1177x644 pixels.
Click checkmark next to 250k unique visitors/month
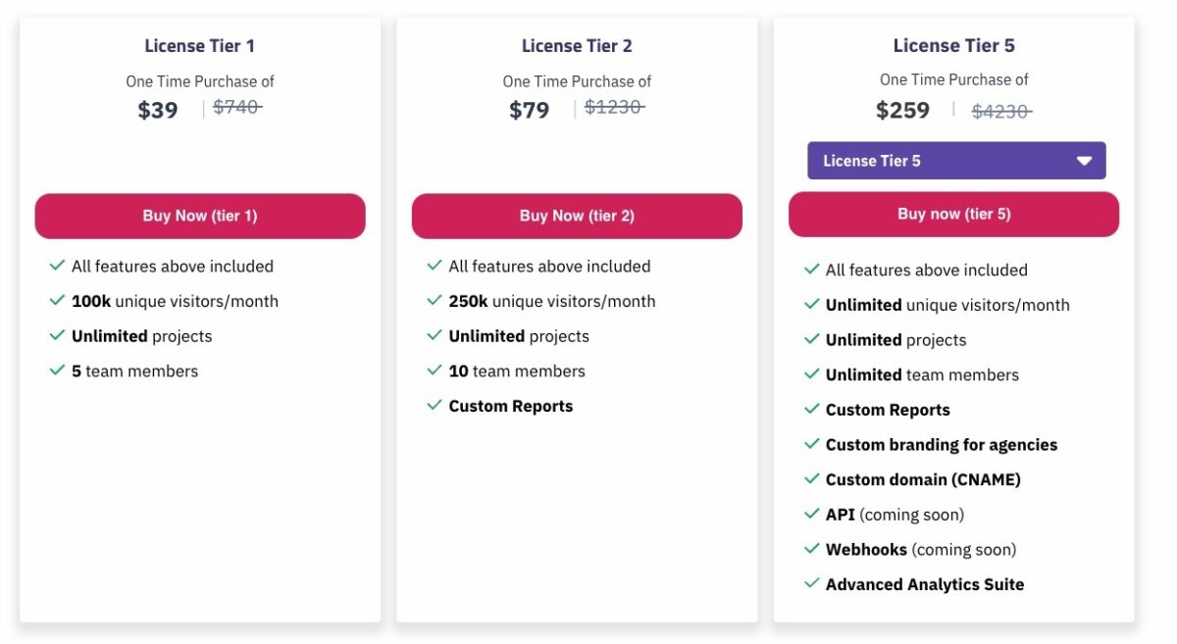click(435, 301)
